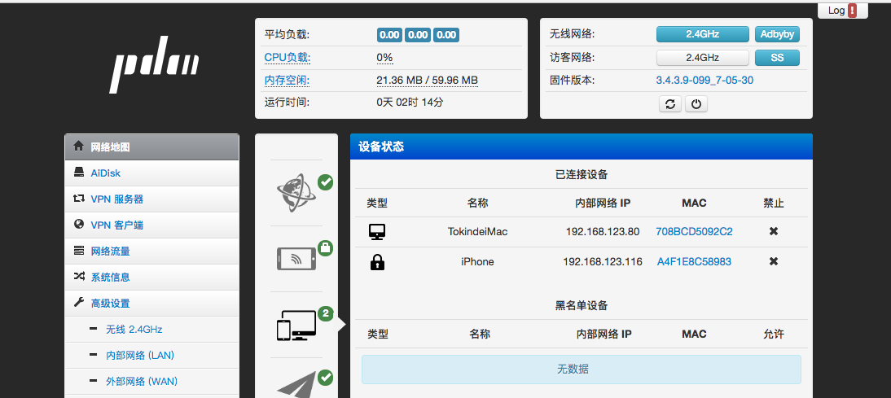This screenshot has height=398, width=891.
Task: Select the connected clients devices icon
Action: tap(296, 326)
